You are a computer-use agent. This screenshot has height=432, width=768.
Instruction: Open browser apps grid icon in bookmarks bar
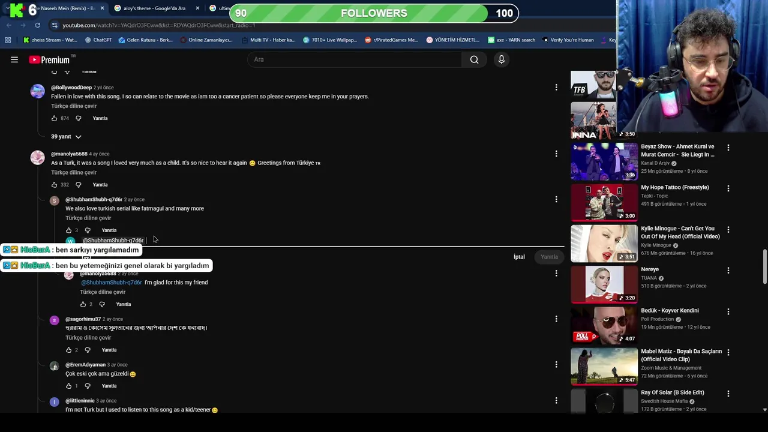coord(8,40)
